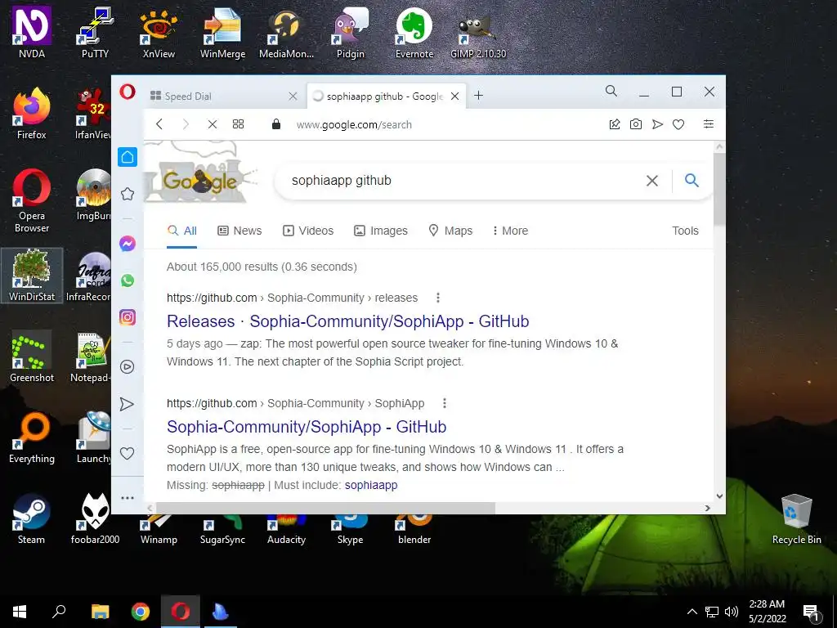The width and height of the screenshot is (837, 628).
Task: Close the sophiaapp github tab
Action: 454,96
